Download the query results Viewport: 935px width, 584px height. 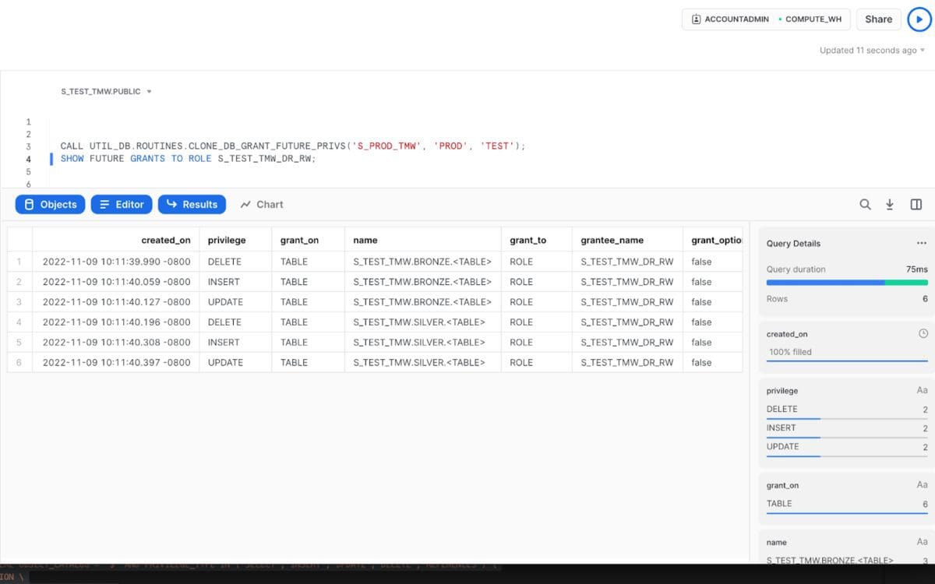[x=890, y=204]
